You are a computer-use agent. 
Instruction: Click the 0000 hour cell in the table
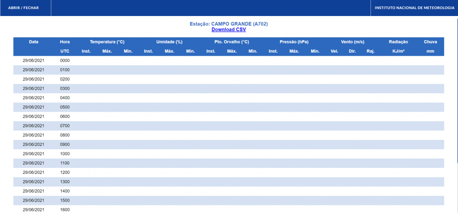(65, 60)
